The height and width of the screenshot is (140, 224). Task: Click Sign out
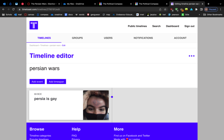189,26
